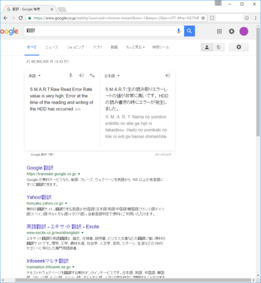This screenshot has width=261, height=283.
Task: Click the circular extension icon near the menu
Action: pos(247,18)
